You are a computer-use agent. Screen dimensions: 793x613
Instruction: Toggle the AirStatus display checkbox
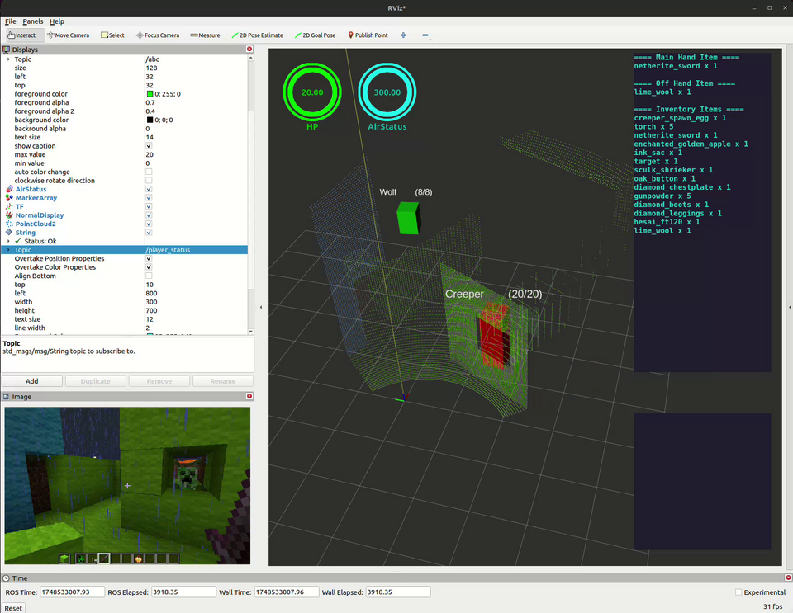point(149,189)
